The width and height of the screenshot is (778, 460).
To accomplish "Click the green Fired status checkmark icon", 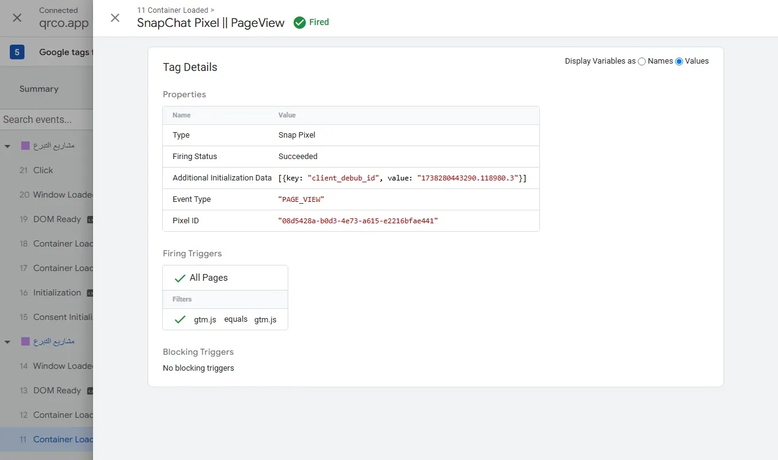I will click(x=299, y=23).
